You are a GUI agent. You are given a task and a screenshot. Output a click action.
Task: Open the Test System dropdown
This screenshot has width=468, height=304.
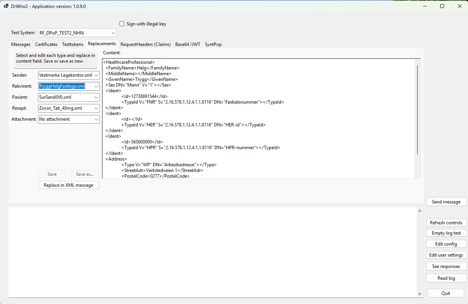click(113, 33)
